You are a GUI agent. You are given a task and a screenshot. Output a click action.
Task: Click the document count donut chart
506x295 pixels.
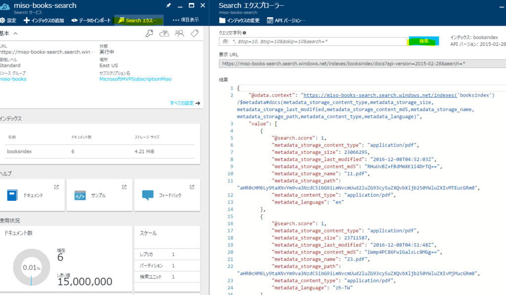click(32, 267)
